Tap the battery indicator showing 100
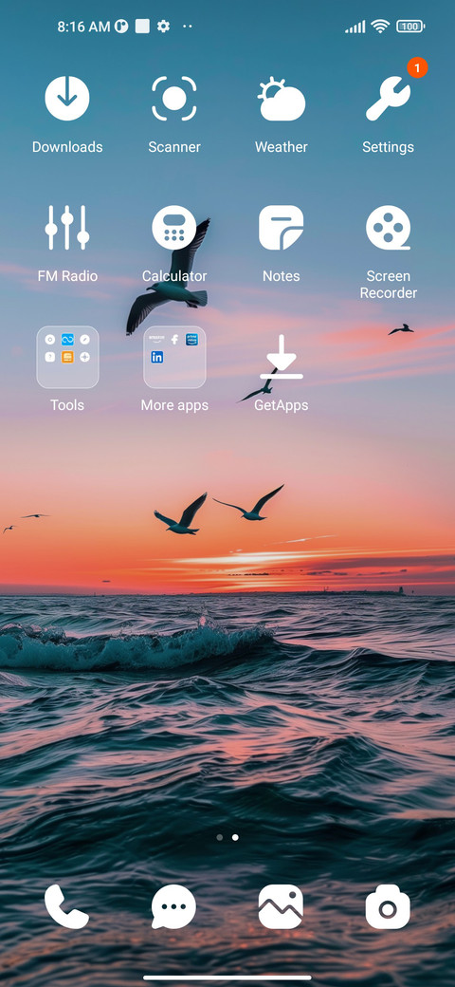This screenshot has height=987, width=455. tap(410, 27)
